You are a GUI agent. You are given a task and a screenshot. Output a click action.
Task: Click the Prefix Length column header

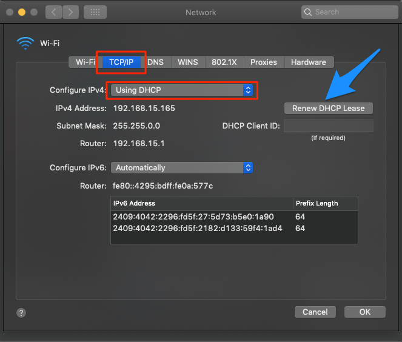[x=326, y=204]
